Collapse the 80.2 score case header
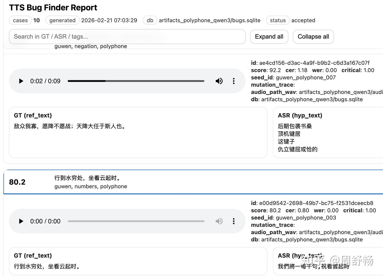Screen dimensions: 383x276 click(x=193, y=182)
